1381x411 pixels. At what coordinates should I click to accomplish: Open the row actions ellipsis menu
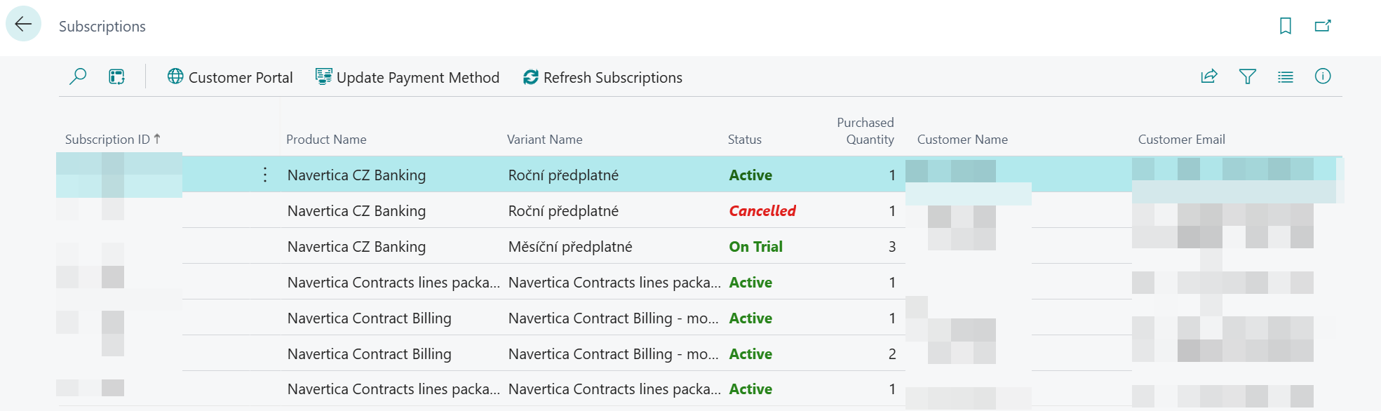[x=264, y=175]
